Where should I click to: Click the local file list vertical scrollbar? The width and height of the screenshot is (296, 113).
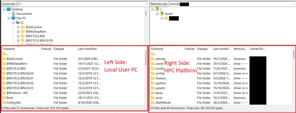[x=146, y=58]
